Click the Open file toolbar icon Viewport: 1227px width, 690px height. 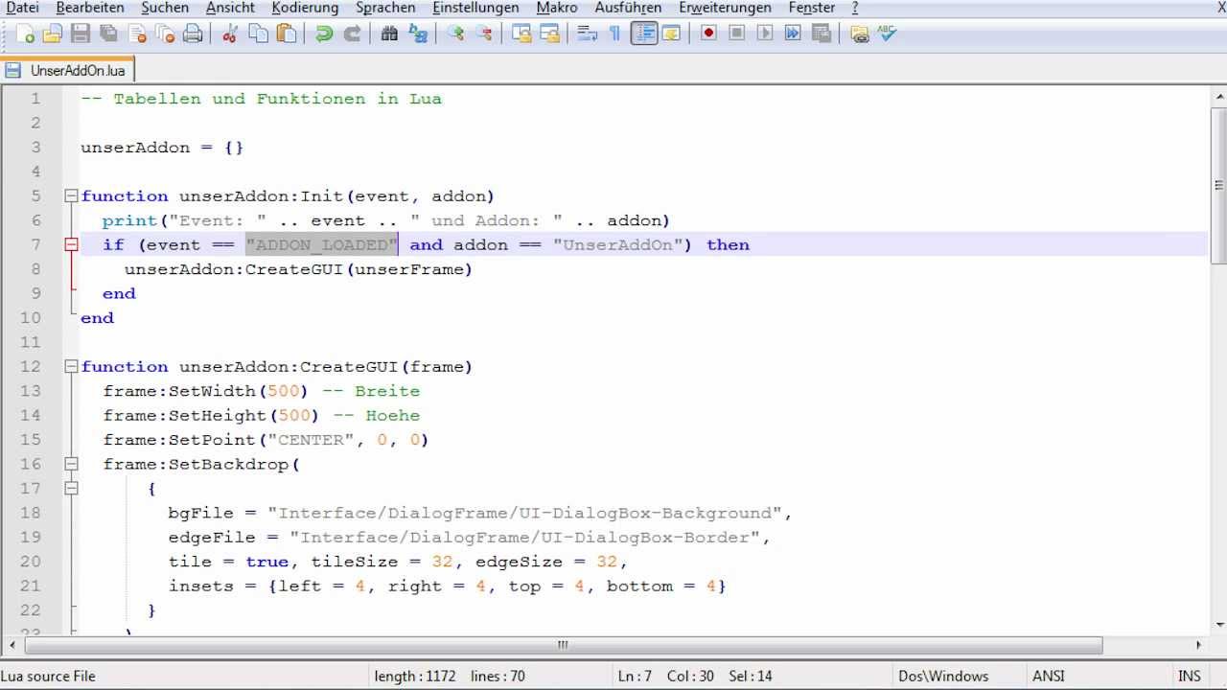pyautogui.click(x=53, y=34)
